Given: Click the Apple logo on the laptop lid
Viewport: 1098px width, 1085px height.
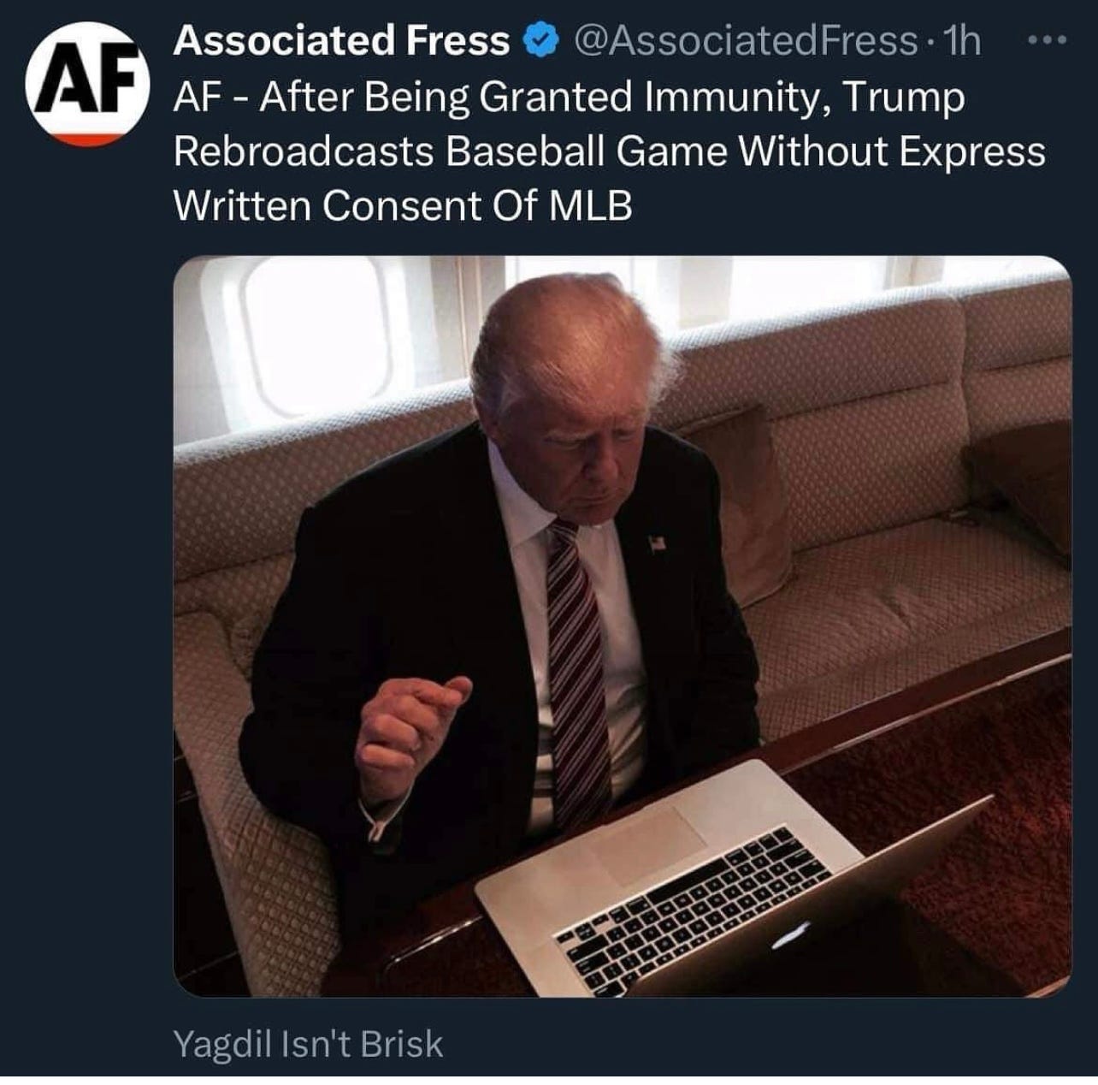Looking at the screenshot, I should 794,935.
